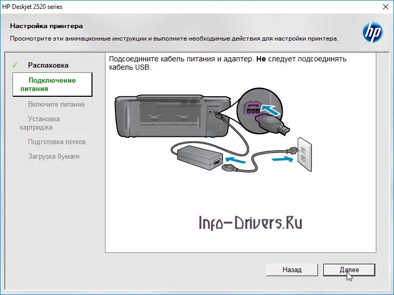Select the Установка картриджа step
Screen dimensions: 394x295
tap(40, 123)
